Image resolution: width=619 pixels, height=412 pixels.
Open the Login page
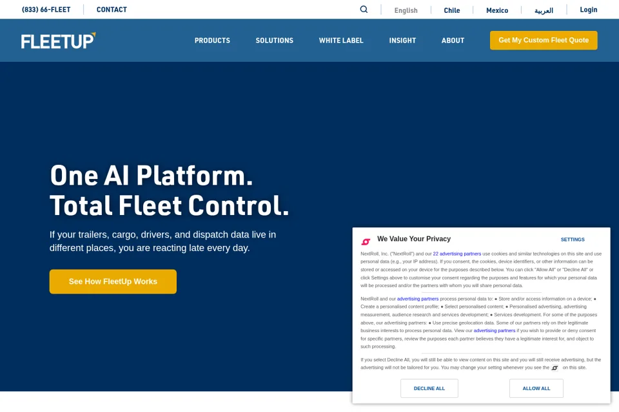point(588,10)
